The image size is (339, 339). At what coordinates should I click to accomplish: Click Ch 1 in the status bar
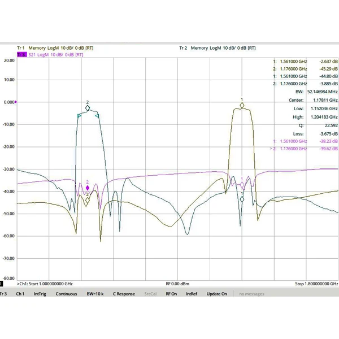coord(20,294)
